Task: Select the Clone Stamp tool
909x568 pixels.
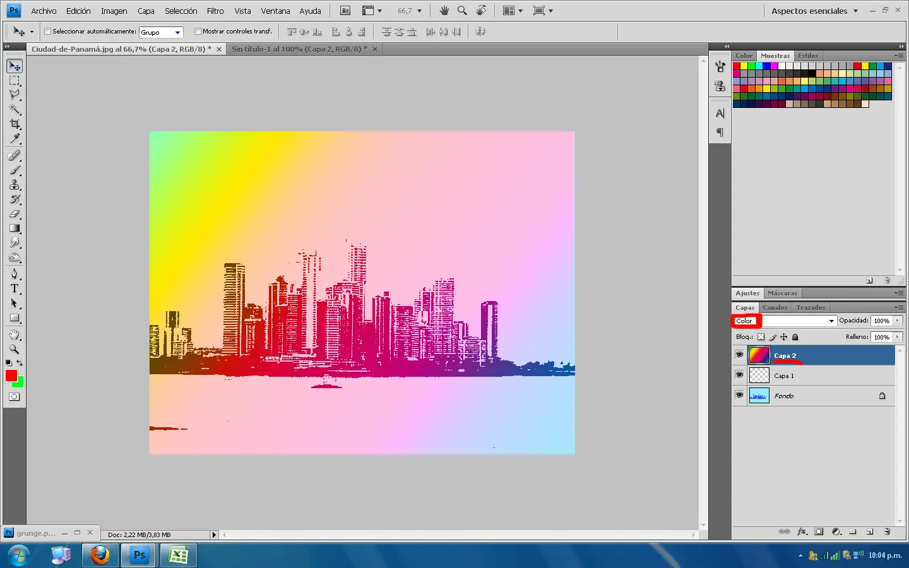Action: [x=15, y=185]
